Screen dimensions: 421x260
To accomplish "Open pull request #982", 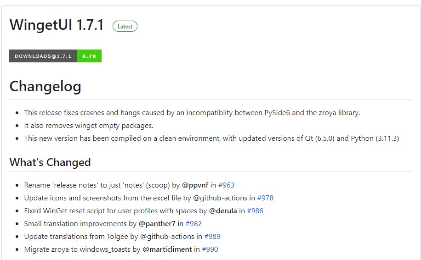I will tap(193, 224).
